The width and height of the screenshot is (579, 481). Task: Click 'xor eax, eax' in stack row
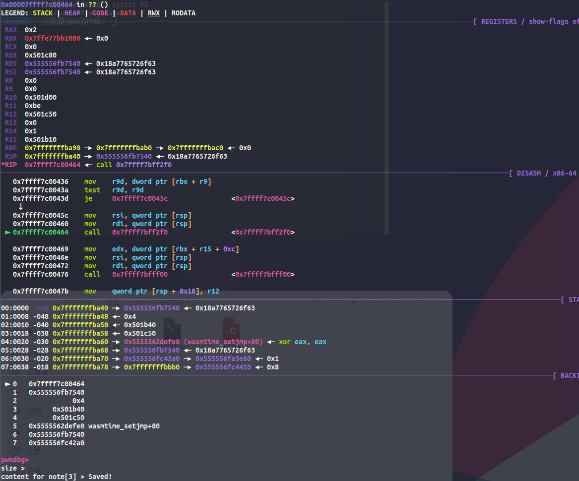point(303,342)
